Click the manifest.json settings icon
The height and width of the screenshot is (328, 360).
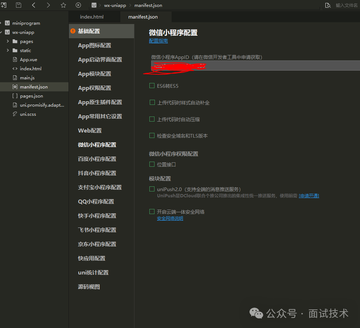pyautogui.click(x=15, y=87)
